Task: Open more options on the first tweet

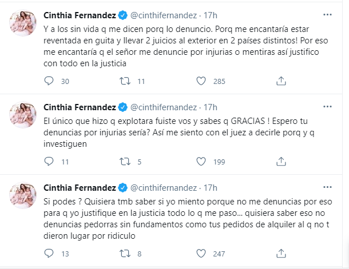Action: pos(326,14)
